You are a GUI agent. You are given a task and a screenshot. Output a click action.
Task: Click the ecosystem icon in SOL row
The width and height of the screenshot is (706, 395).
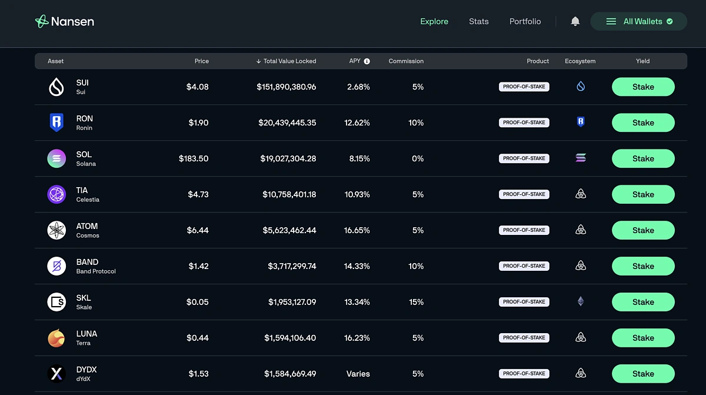[x=581, y=158]
